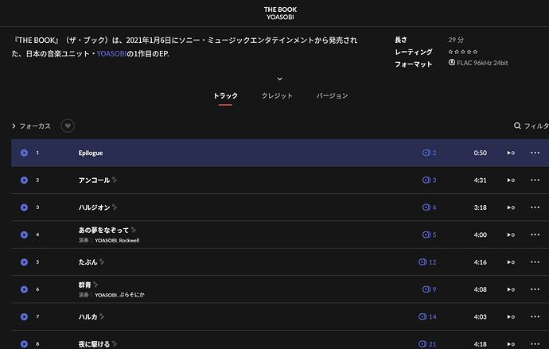Show 4 versions of ハルジオン
Viewport: 549px width, 349px height.
click(x=430, y=207)
